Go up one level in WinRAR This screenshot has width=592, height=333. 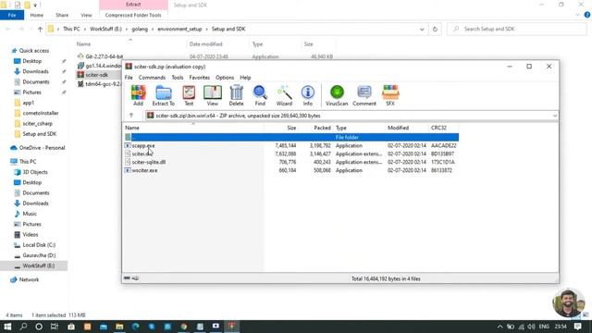(131, 115)
